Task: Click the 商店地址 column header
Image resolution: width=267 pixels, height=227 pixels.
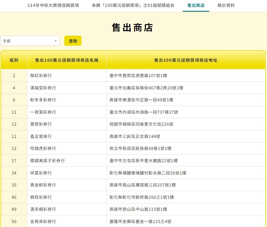Action: (186, 60)
